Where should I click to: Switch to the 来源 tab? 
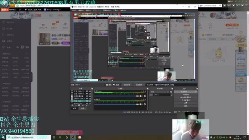pos(74,108)
